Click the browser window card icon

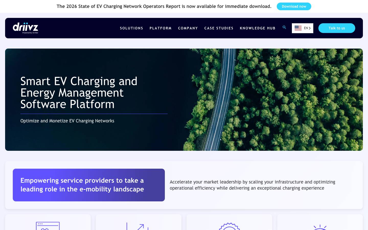pyautogui.click(x=48, y=226)
